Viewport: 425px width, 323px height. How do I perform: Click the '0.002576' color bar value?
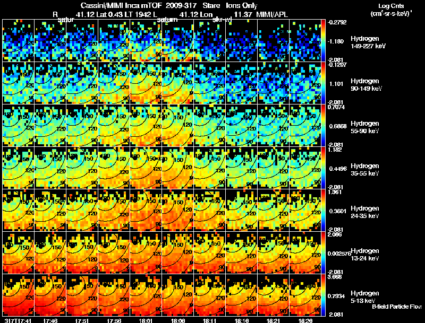[x=339, y=254]
